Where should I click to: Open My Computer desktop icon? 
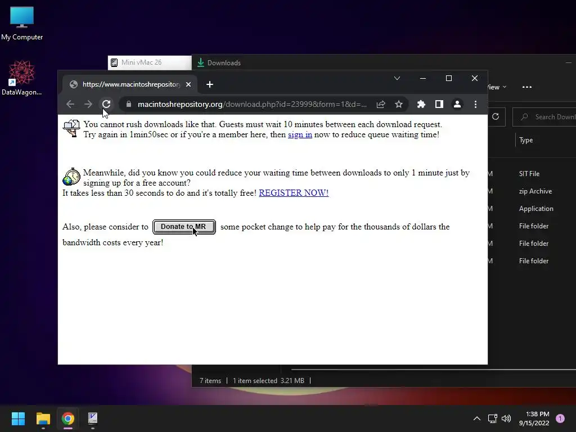click(22, 24)
